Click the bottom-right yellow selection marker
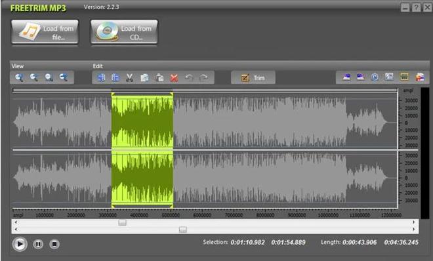 pos(171,206)
